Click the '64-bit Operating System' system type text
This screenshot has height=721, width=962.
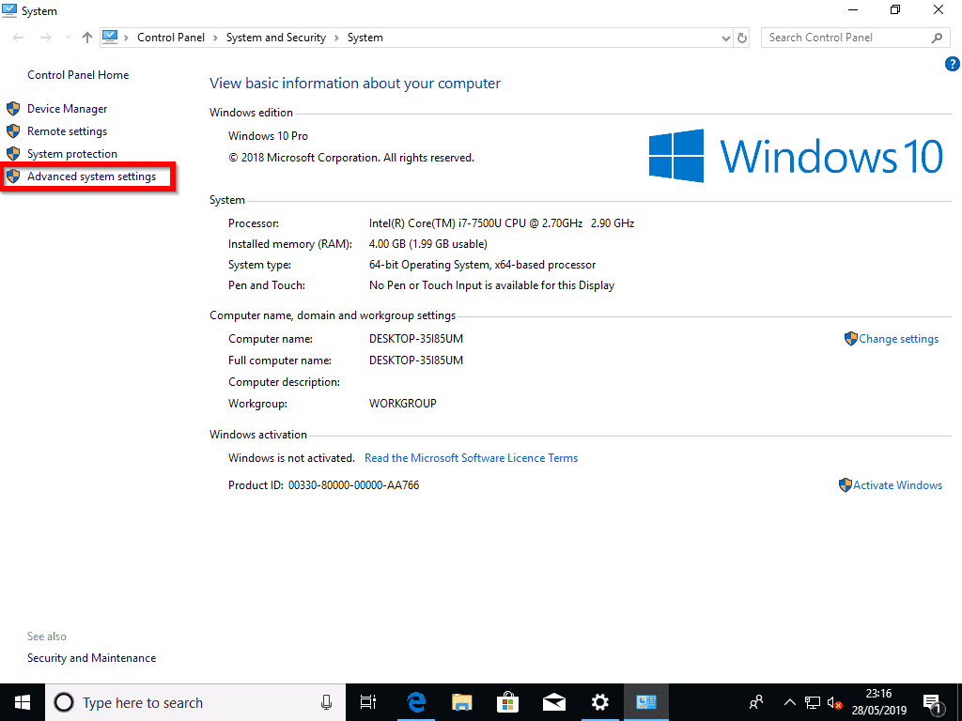tap(482, 265)
